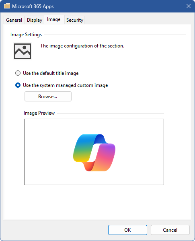The width and height of the screenshot is (195, 241).
Task: Click the Cancel button
Action: [170, 230]
